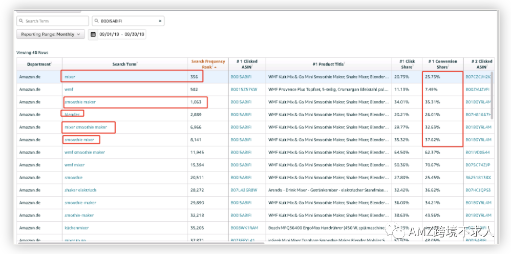Click the #1 Conversion Share column header
This screenshot has height=254, width=511.
[x=442, y=64]
